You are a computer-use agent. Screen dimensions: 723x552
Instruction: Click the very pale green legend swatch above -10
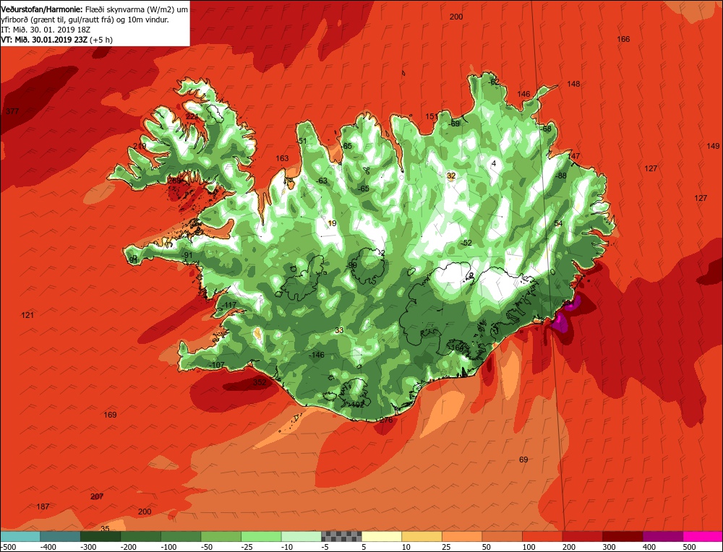click(301, 536)
